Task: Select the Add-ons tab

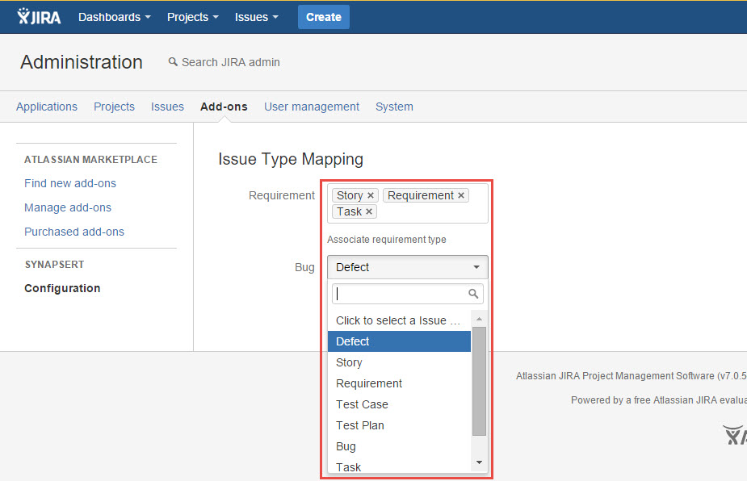Action: (224, 107)
